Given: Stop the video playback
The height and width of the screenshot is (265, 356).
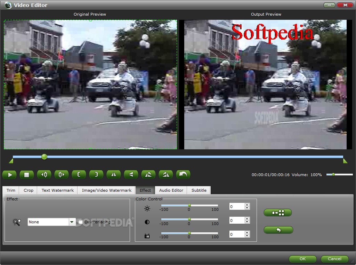Looking at the screenshot, I should [x=27, y=174].
